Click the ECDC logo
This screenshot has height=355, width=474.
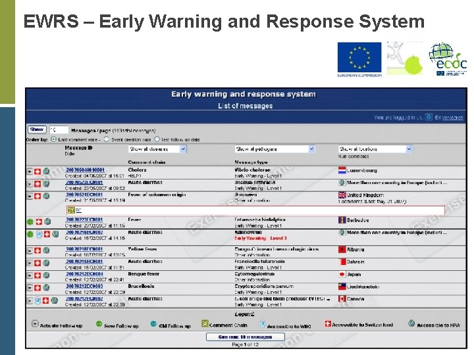click(448, 59)
